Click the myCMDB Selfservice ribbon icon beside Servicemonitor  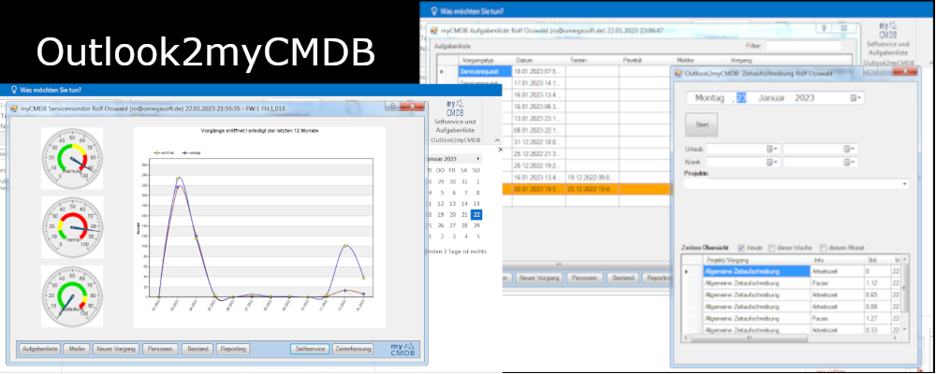pos(455,107)
